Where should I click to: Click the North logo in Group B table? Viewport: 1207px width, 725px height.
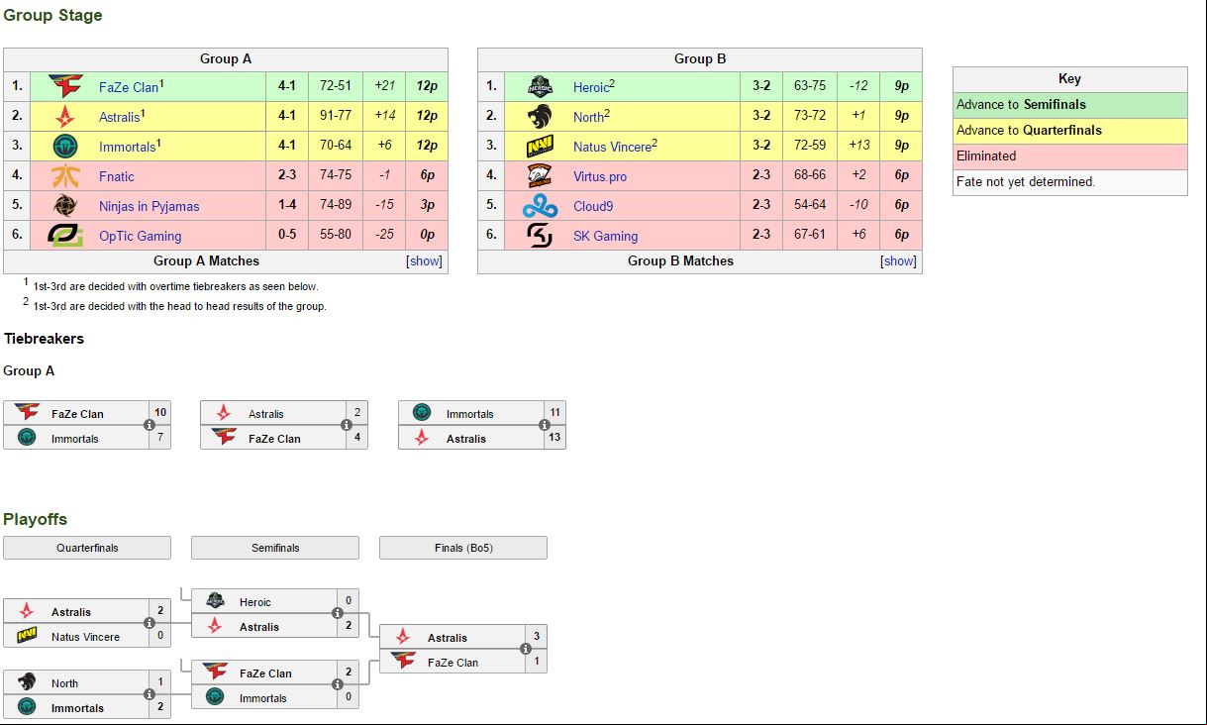(540, 116)
